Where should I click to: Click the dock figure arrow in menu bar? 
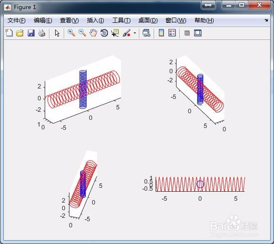point(266,20)
